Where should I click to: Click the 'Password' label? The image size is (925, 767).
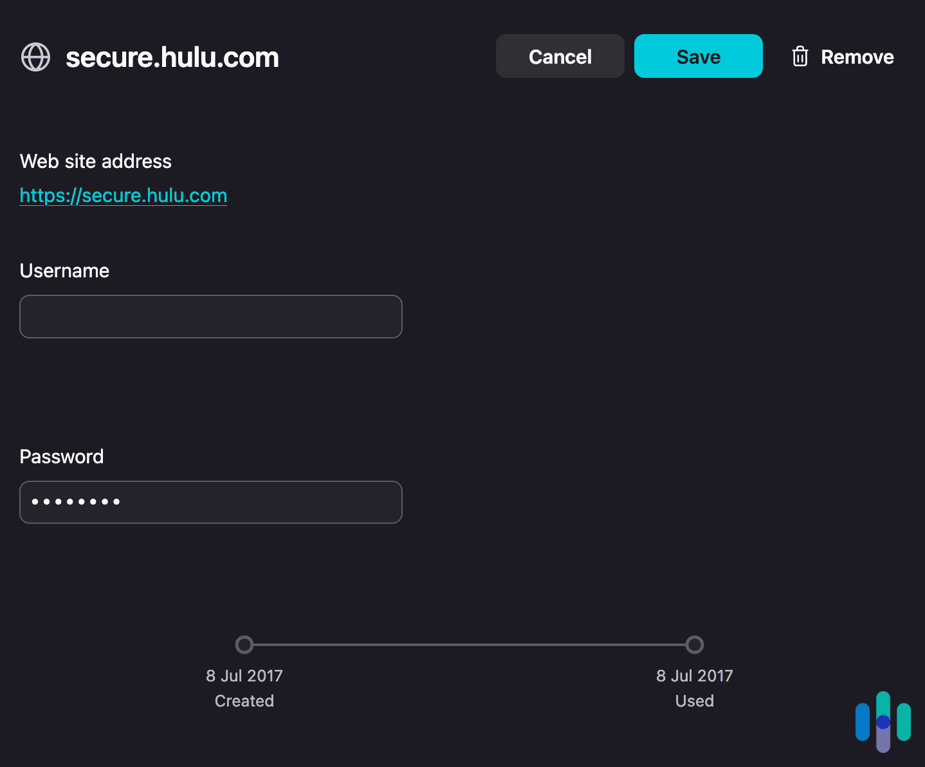click(62, 456)
